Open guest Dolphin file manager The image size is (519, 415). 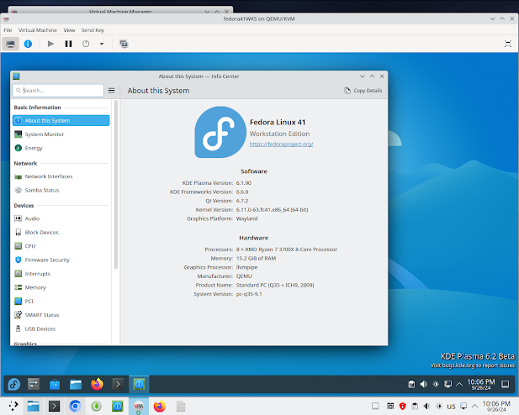tap(76, 384)
